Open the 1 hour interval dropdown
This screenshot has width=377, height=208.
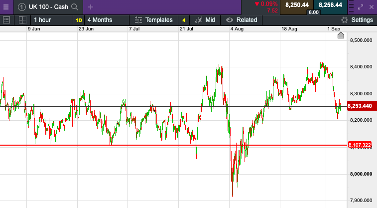(42, 20)
